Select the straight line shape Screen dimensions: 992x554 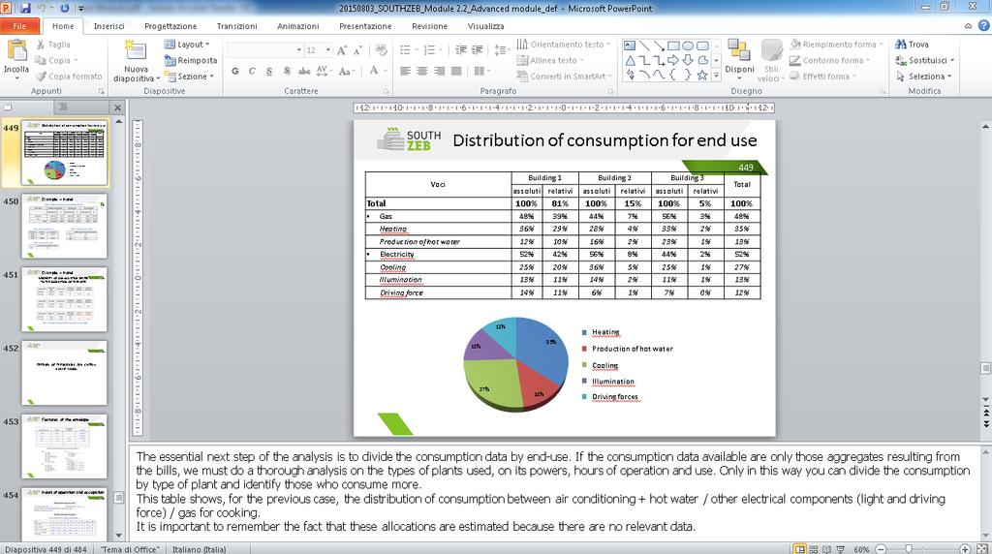pyautogui.click(x=644, y=46)
